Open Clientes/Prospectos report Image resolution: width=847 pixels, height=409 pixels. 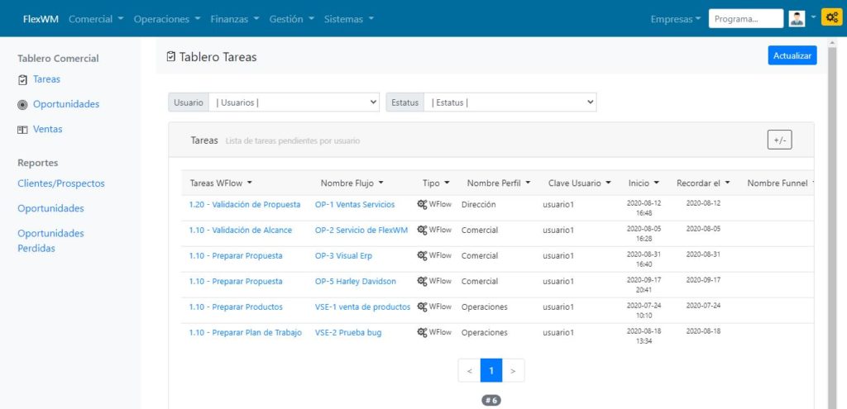tap(61, 183)
